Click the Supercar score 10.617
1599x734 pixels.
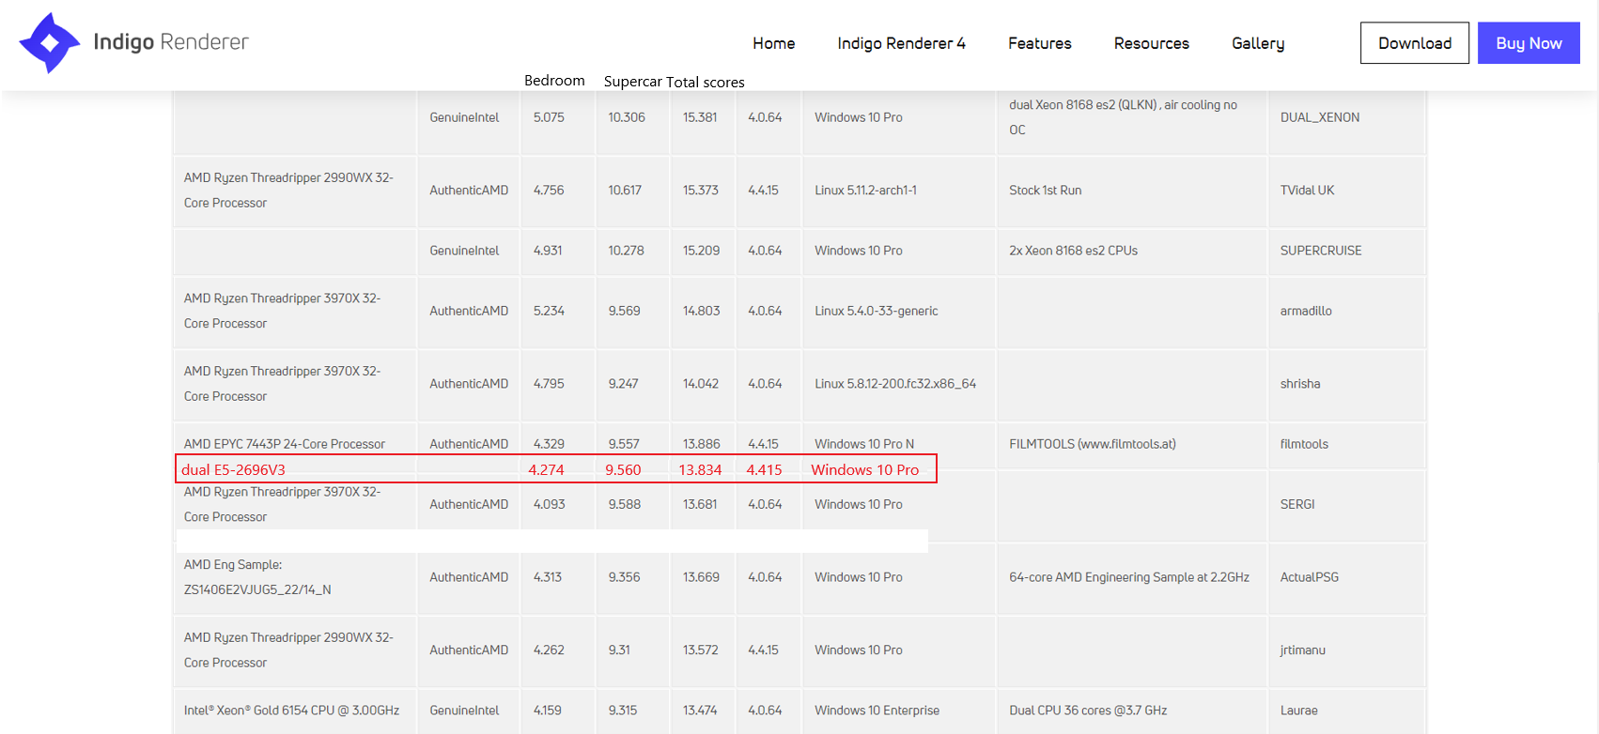pyautogui.click(x=625, y=191)
